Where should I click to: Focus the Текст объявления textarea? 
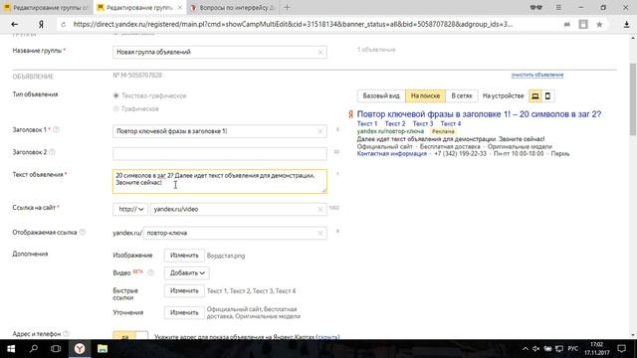pos(219,181)
